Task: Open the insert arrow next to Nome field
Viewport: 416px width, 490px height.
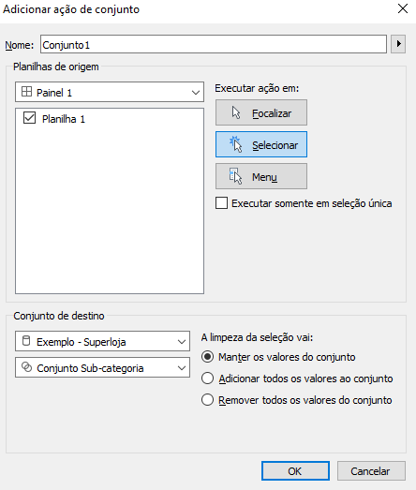Action: pyautogui.click(x=398, y=44)
